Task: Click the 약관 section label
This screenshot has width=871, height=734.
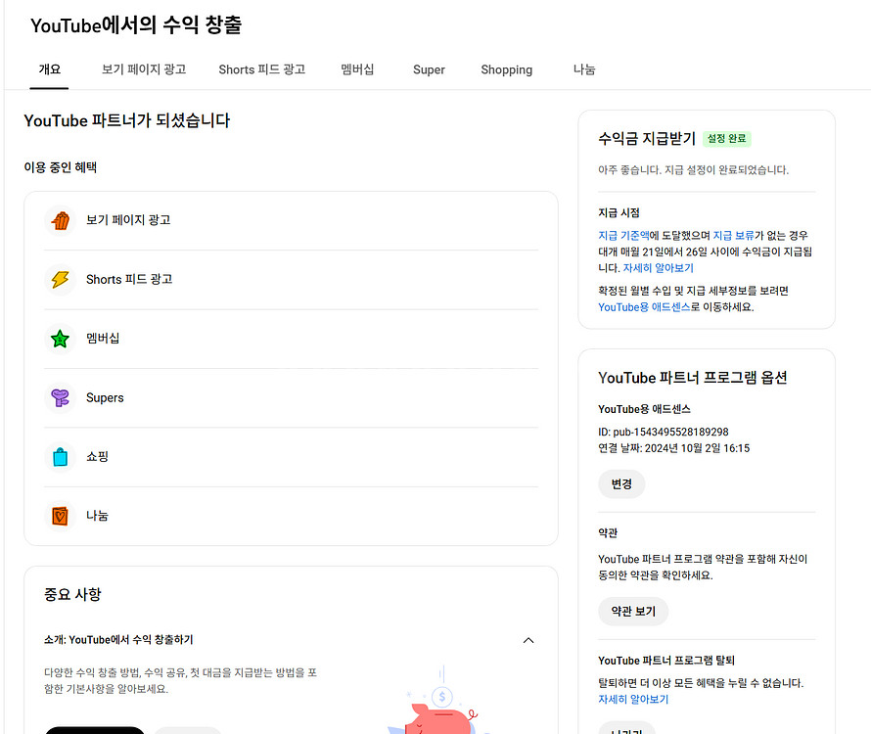Action: point(608,532)
